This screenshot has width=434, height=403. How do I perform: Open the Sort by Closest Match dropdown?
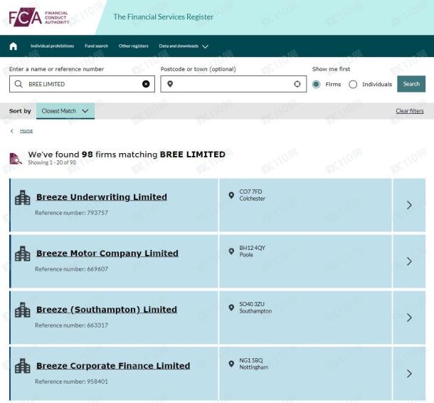coord(65,111)
